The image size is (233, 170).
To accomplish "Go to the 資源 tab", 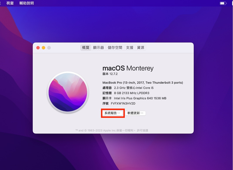I will tap(141, 48).
